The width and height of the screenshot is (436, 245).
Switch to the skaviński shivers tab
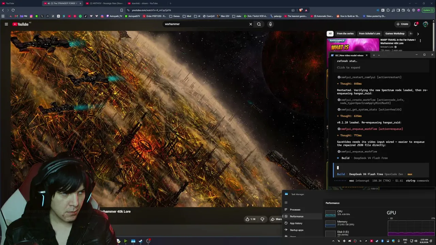coord(145,3)
